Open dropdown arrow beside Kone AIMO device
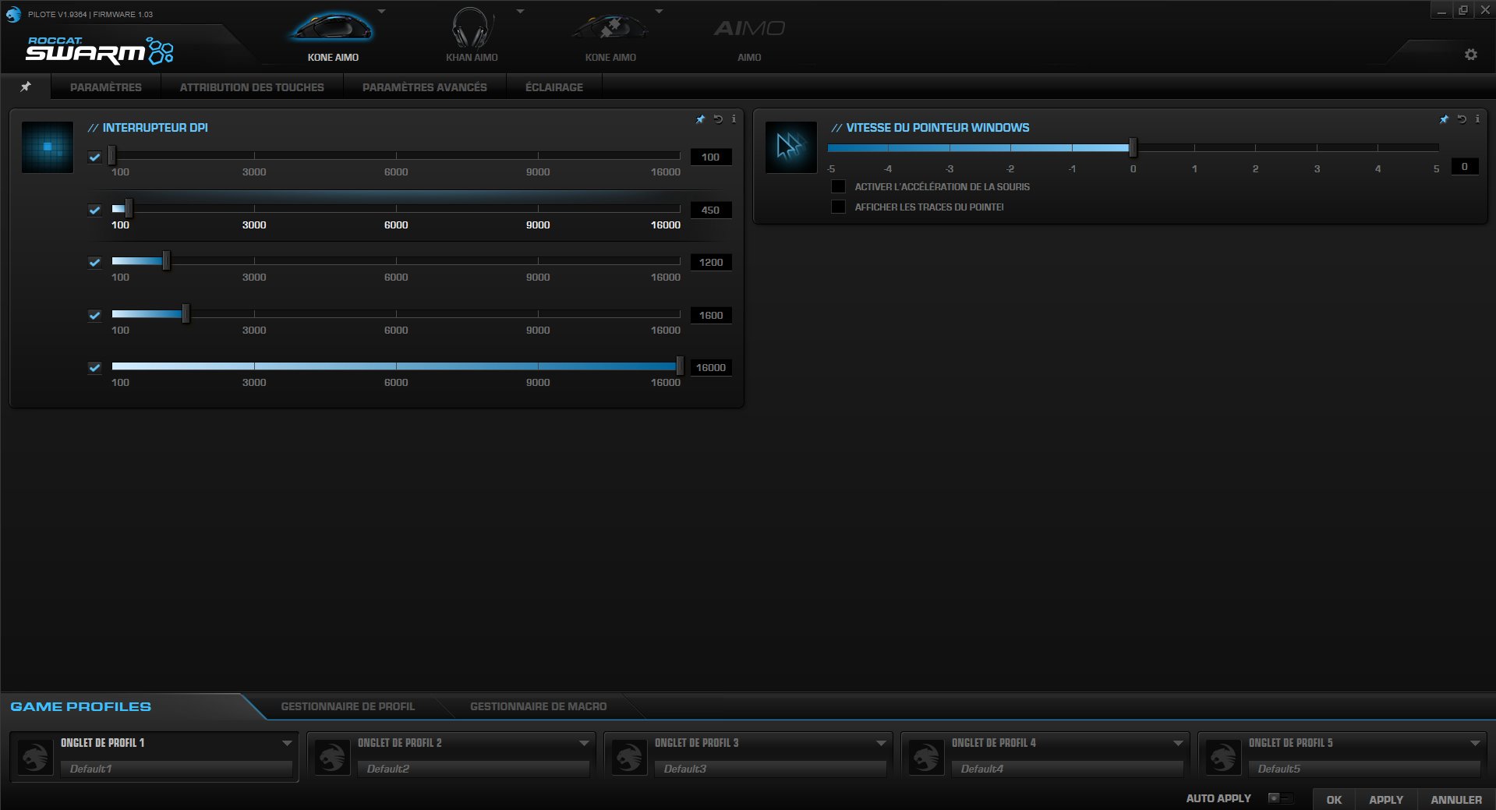This screenshot has width=1496, height=810. click(x=381, y=12)
